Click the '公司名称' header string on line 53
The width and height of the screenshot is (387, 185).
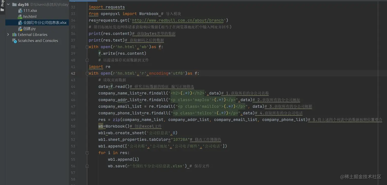(x=137, y=146)
